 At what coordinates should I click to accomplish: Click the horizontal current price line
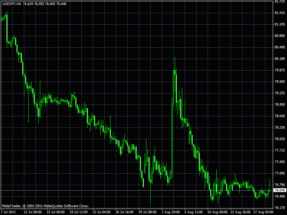click(136, 190)
